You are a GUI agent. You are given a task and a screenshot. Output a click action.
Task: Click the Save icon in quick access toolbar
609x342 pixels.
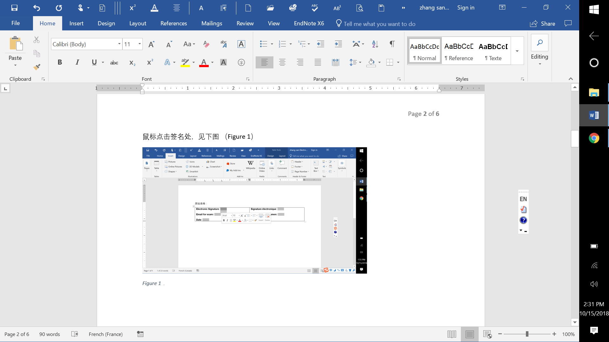tap(14, 8)
